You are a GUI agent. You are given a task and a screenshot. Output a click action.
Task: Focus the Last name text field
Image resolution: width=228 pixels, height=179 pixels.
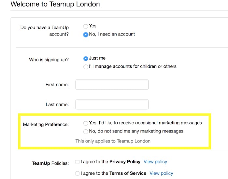coord(112,104)
